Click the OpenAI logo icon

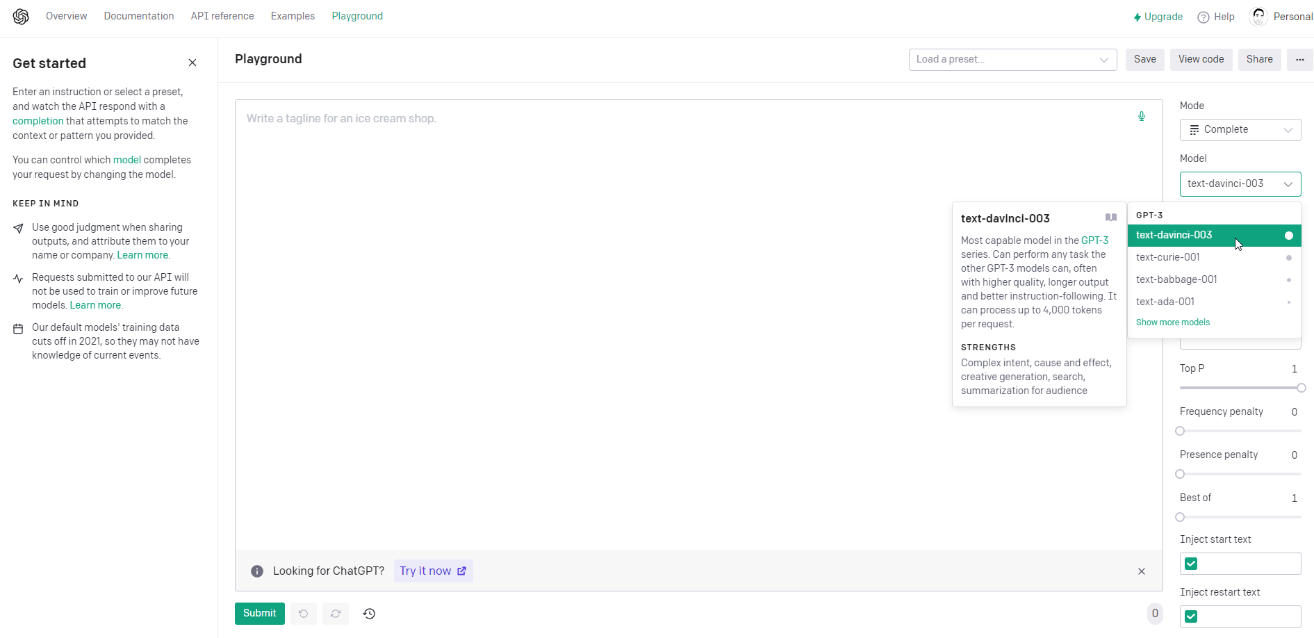click(21, 17)
